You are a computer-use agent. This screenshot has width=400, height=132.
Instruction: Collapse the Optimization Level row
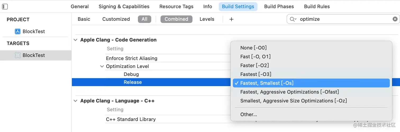(x=102, y=66)
